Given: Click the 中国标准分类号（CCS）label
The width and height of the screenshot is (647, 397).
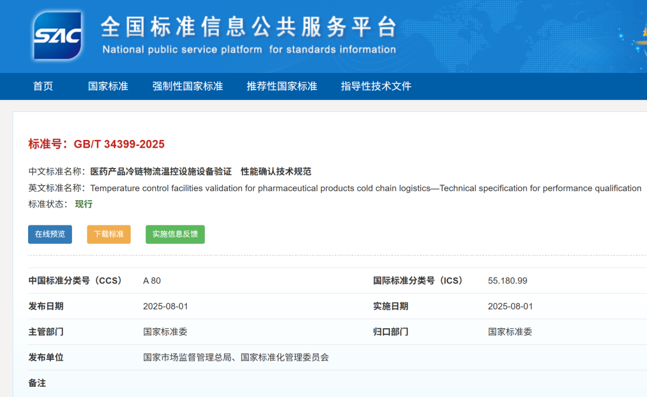Looking at the screenshot, I should [75, 281].
